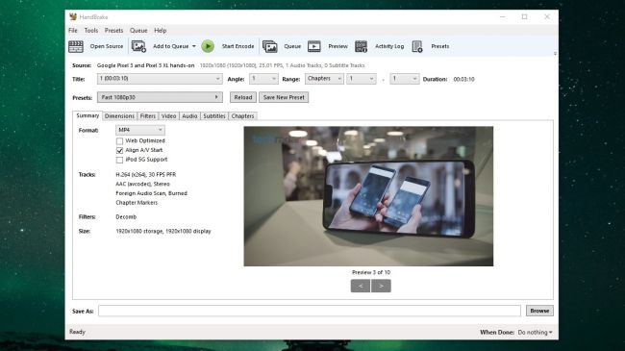Open the Tools menu
625x351 pixels.
tap(91, 31)
